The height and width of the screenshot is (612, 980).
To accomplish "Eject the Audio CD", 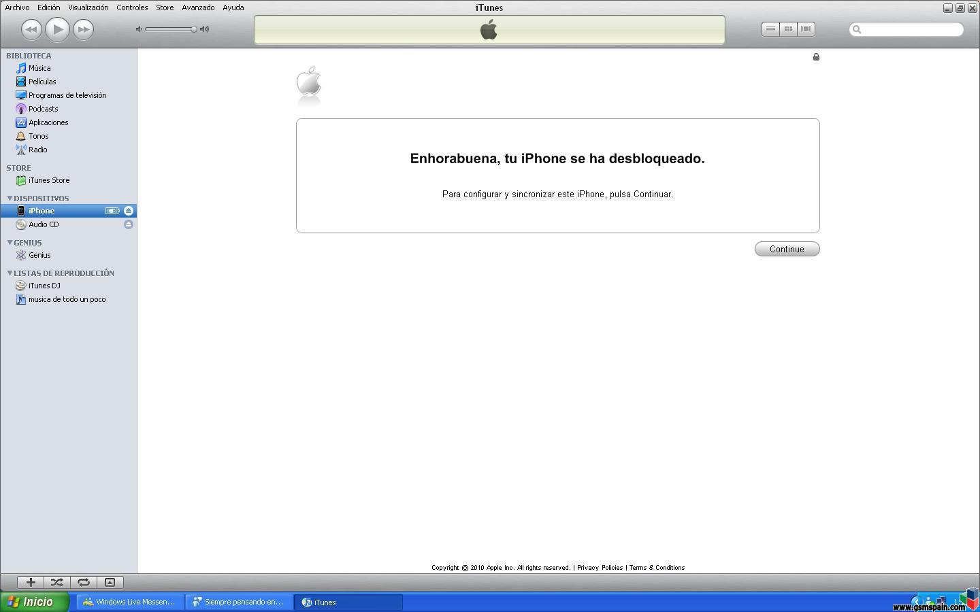I will click(x=129, y=224).
